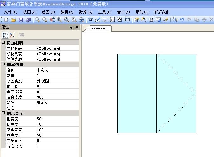Click the Save All toolbar icon
The image size is (214, 157).
tap(28, 20)
